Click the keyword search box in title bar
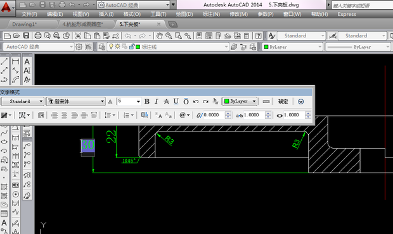 362,5
